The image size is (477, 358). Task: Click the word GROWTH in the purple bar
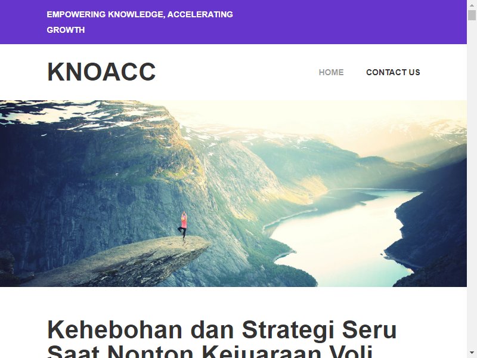pyautogui.click(x=66, y=30)
